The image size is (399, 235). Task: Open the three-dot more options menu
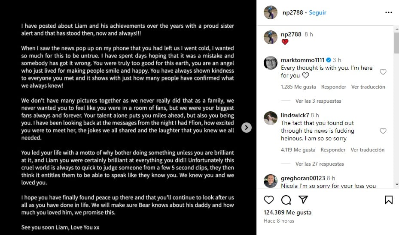(x=388, y=13)
